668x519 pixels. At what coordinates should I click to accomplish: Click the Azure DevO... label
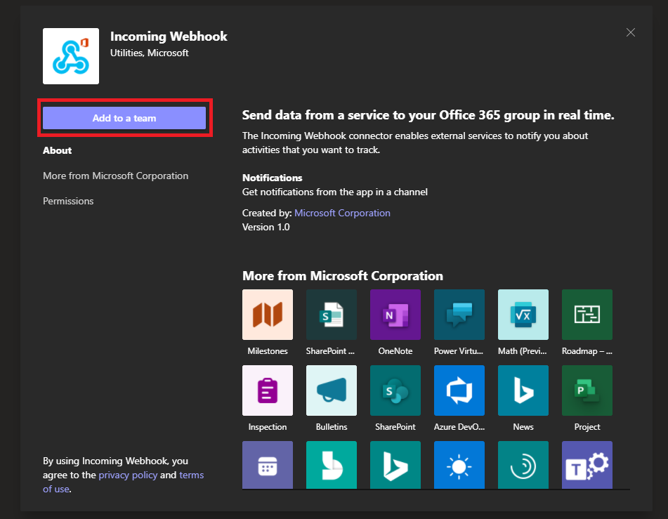pyautogui.click(x=459, y=427)
